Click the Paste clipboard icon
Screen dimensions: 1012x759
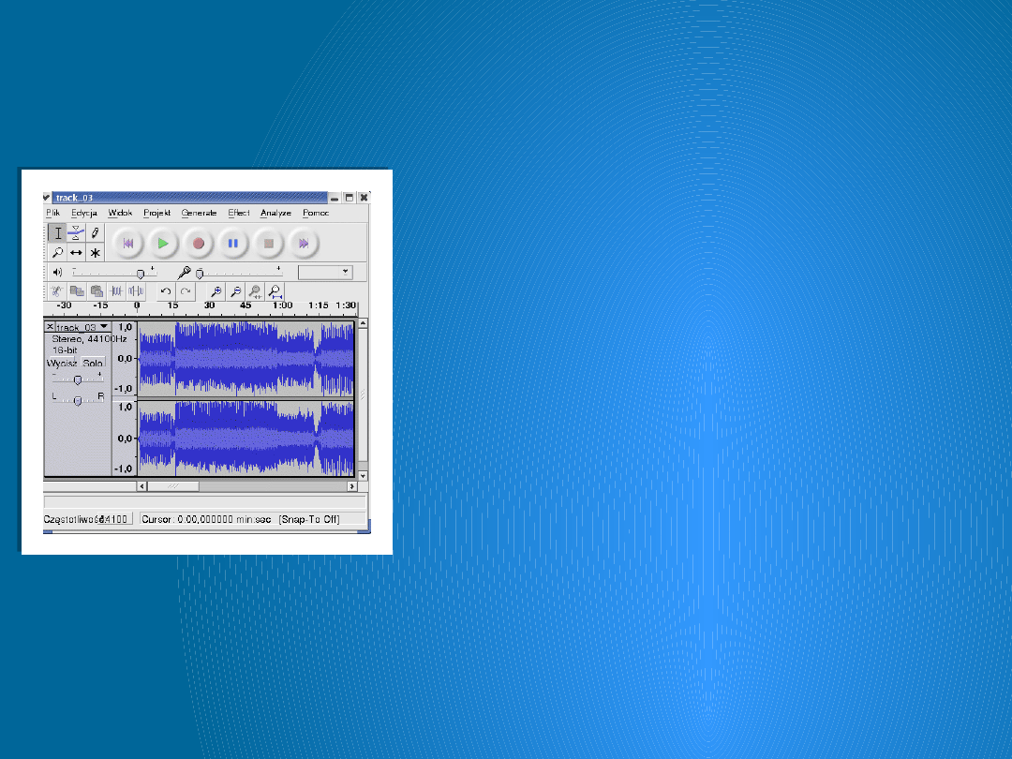point(96,291)
